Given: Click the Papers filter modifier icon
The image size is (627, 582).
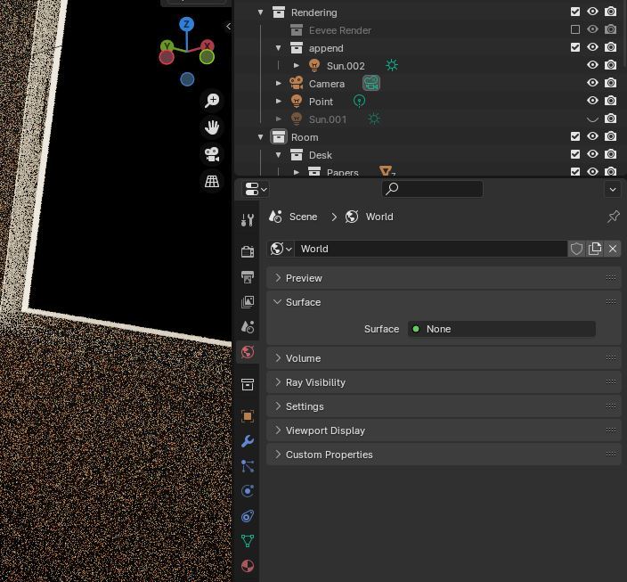Looking at the screenshot, I should pos(386,171).
